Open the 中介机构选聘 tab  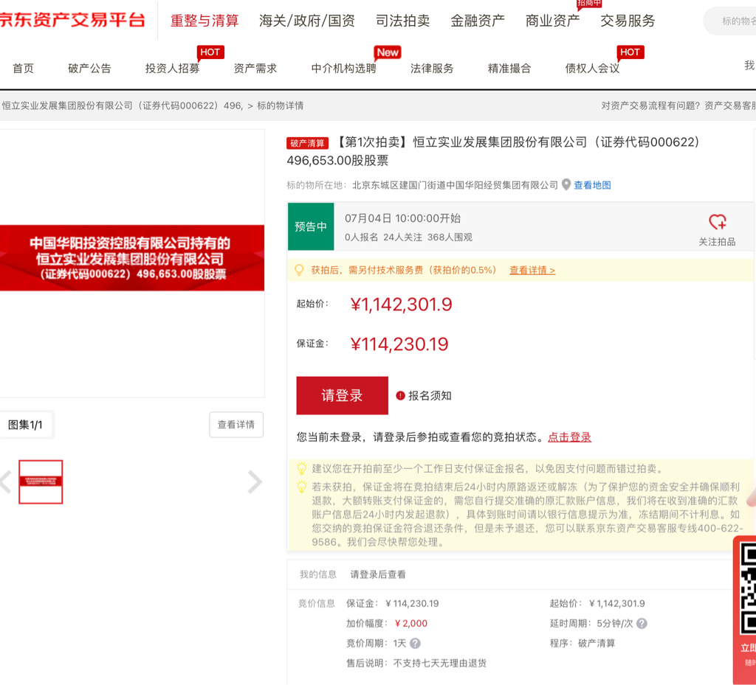click(344, 69)
